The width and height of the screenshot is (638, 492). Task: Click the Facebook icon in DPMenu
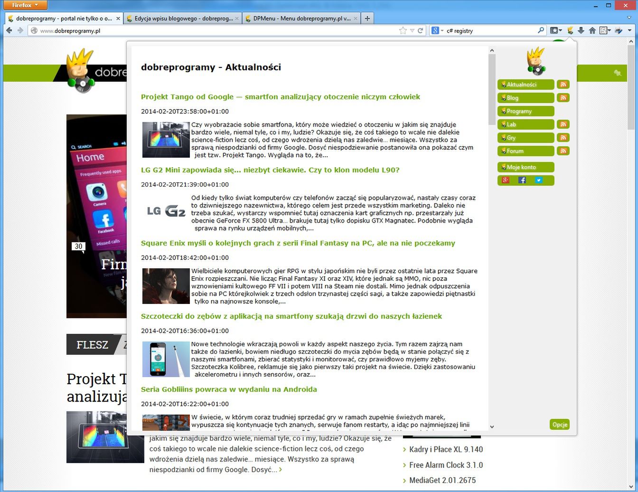pos(522,180)
